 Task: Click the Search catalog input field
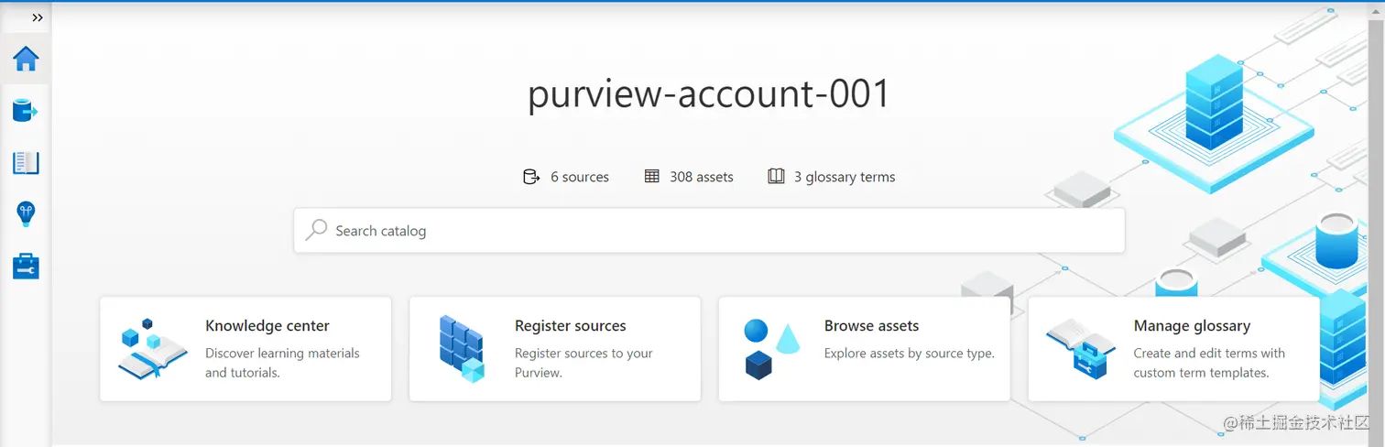click(709, 231)
